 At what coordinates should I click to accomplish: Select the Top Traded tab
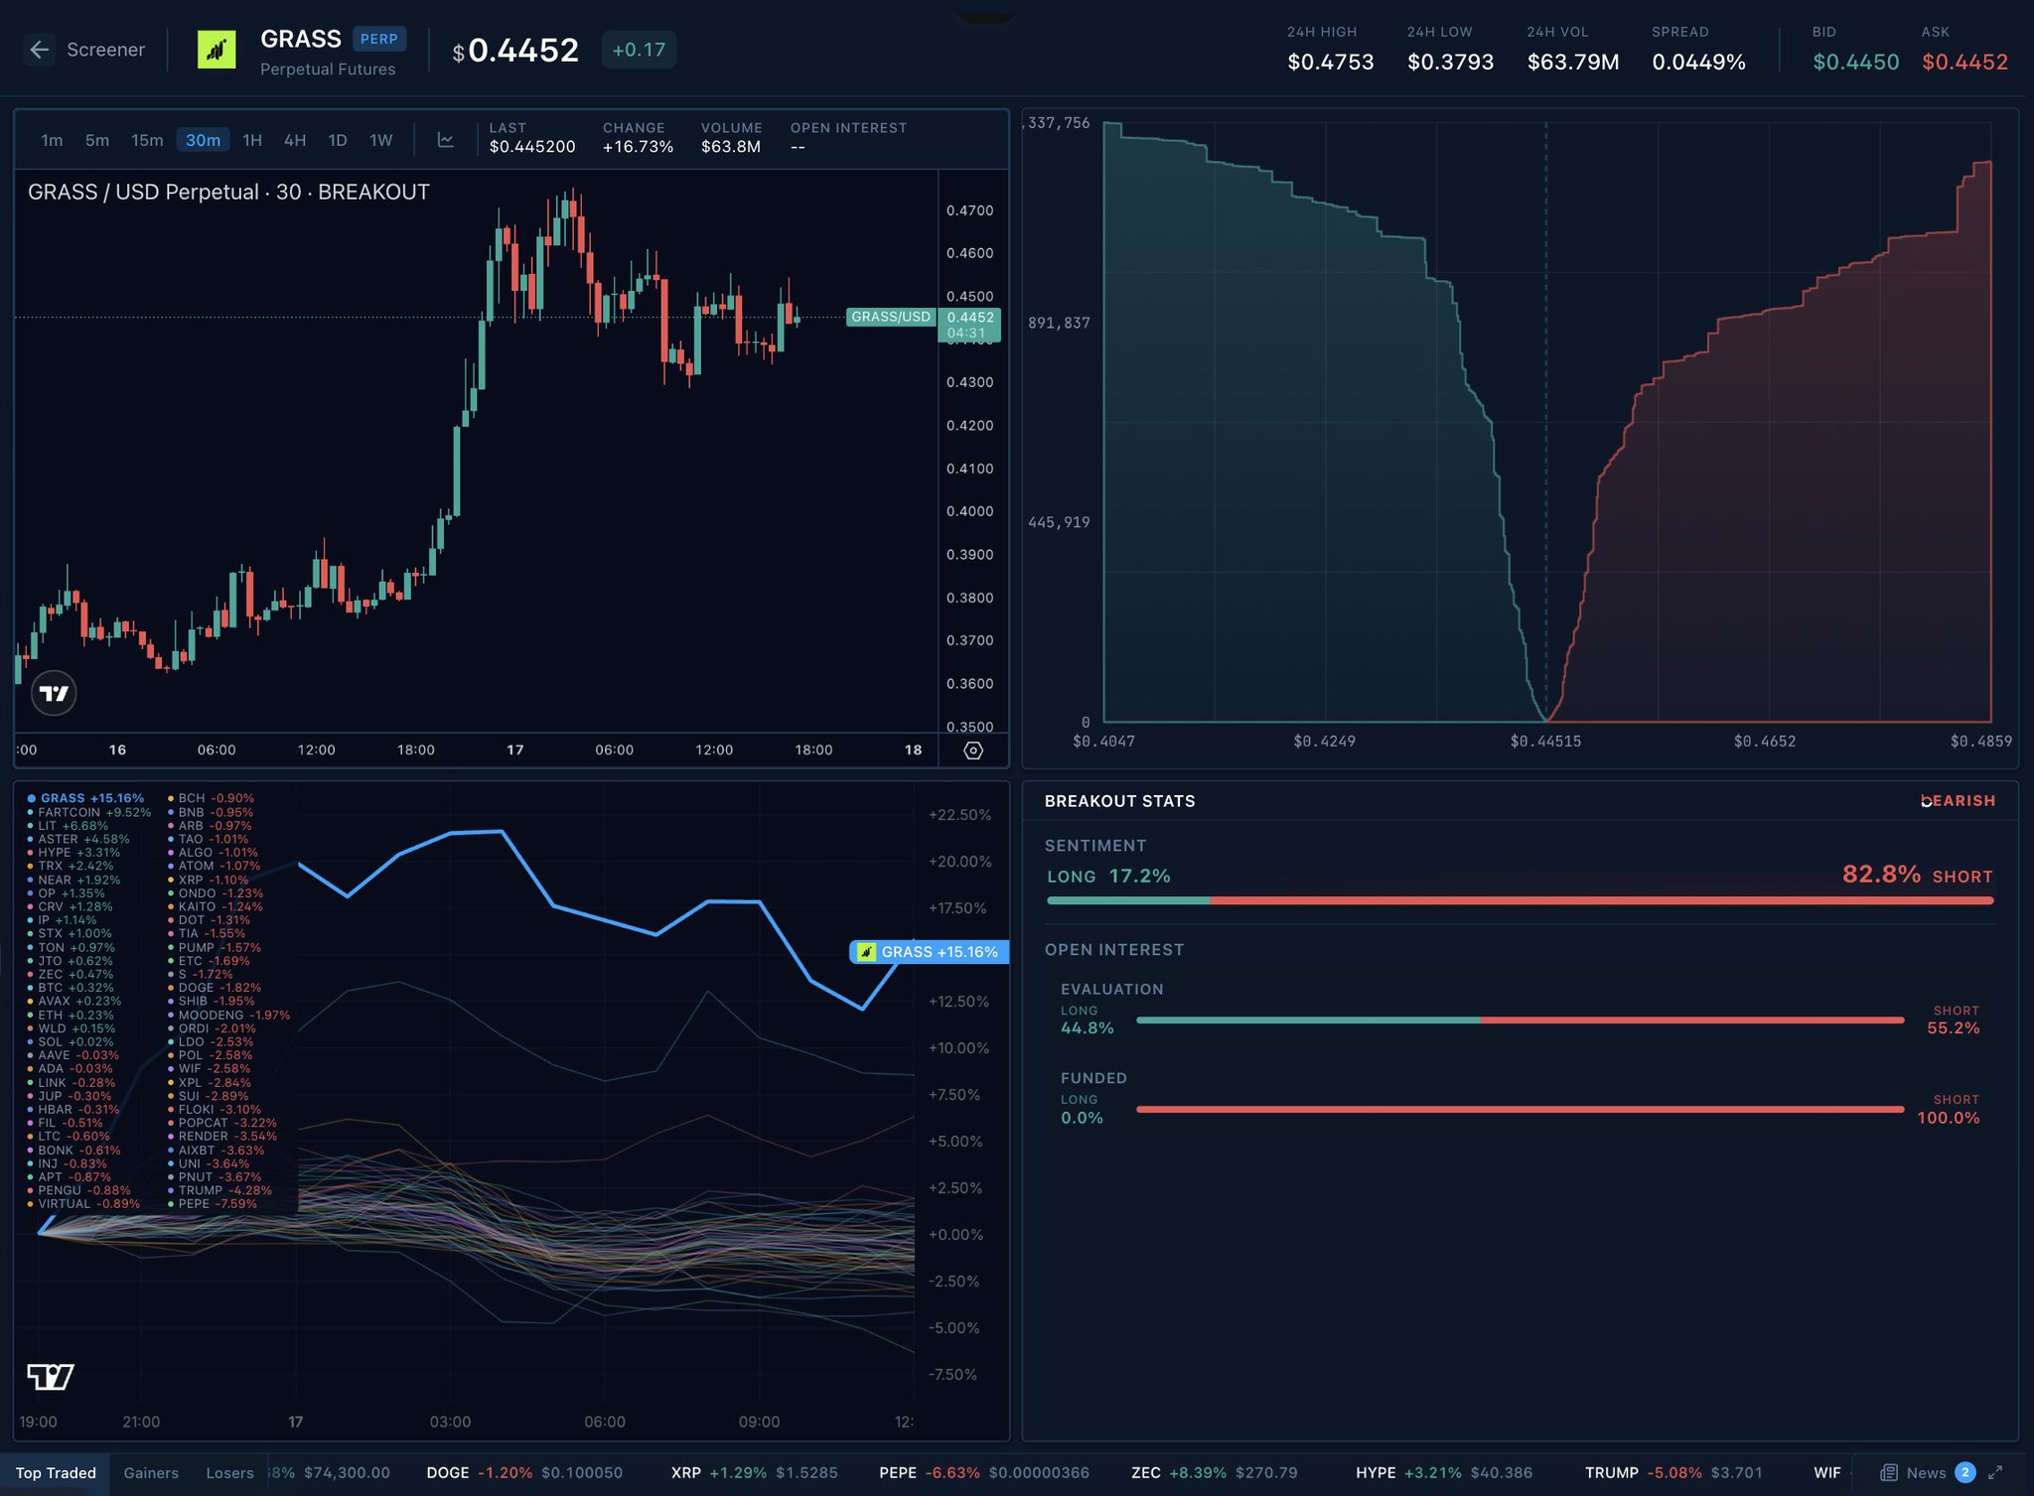point(56,1473)
